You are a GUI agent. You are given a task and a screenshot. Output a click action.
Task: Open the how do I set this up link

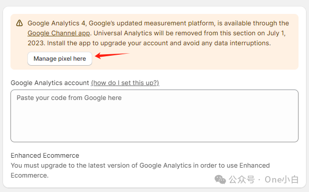pyautogui.click(x=125, y=83)
